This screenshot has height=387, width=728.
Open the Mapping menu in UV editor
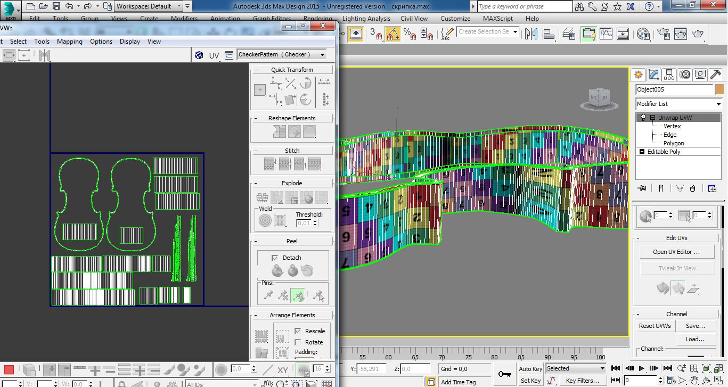pos(70,42)
